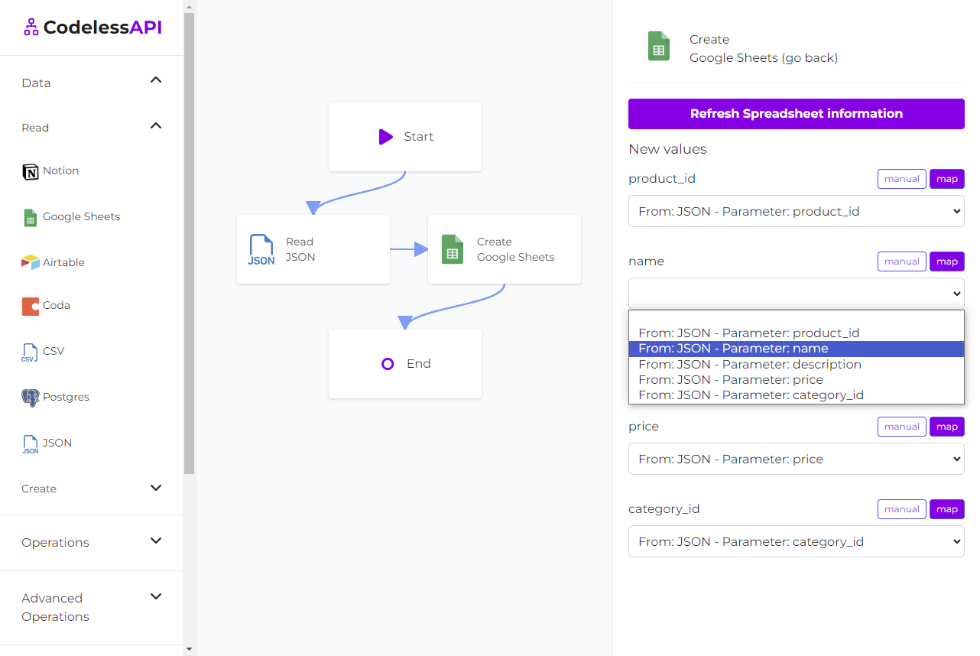
Task: Switch price field to manual mode
Action: pos(901,426)
